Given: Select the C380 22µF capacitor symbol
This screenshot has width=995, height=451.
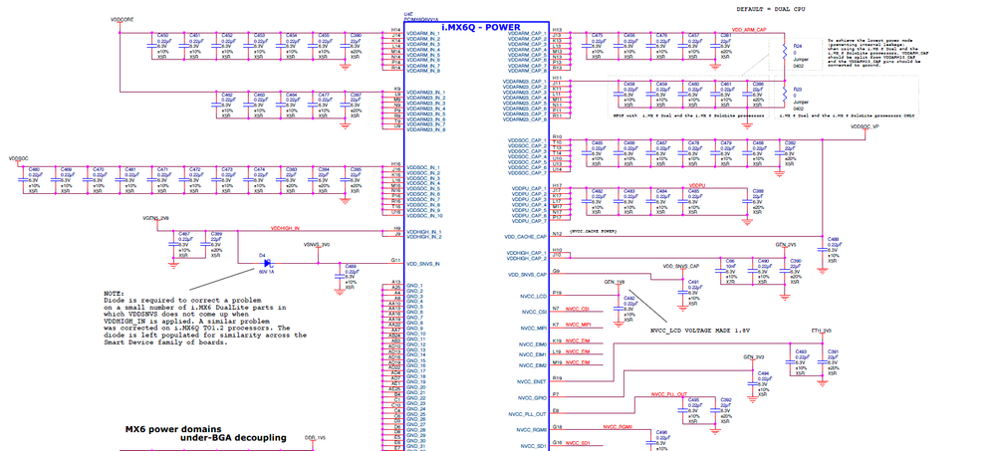Looking at the screenshot, I should click(346, 46).
